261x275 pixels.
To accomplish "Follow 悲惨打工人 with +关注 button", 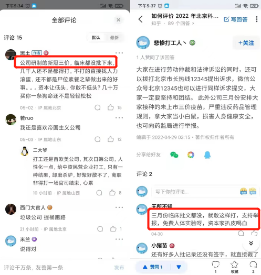I will [246, 43].
